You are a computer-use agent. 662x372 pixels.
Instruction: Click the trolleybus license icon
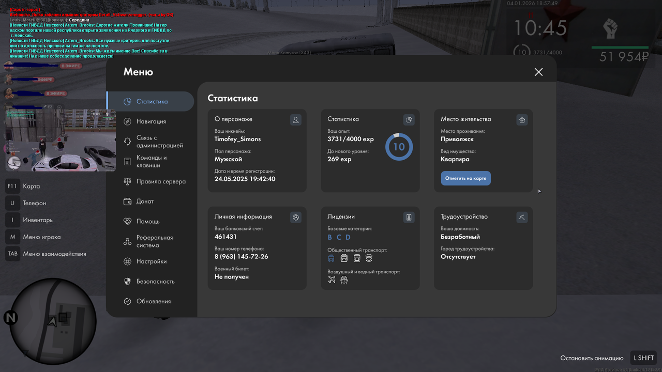pyautogui.click(x=344, y=258)
